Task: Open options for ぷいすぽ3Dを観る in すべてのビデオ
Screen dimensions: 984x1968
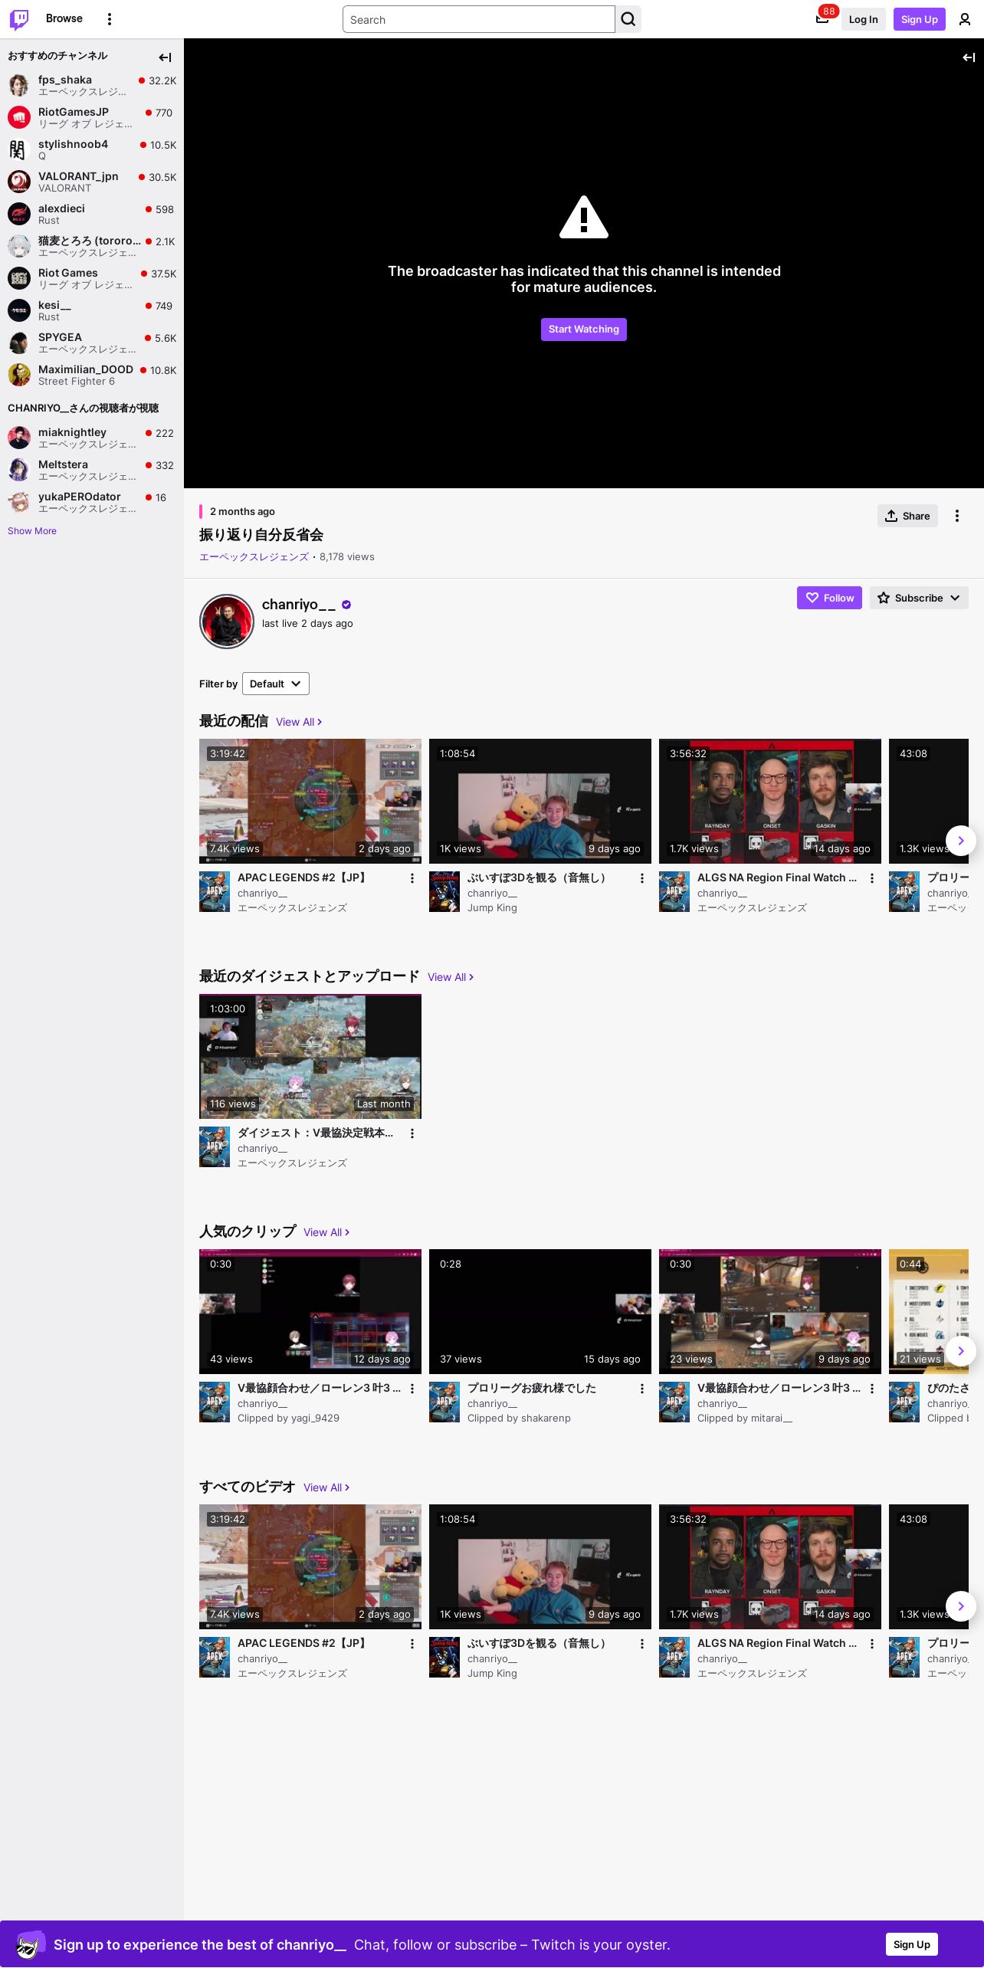Action: pyautogui.click(x=642, y=1644)
